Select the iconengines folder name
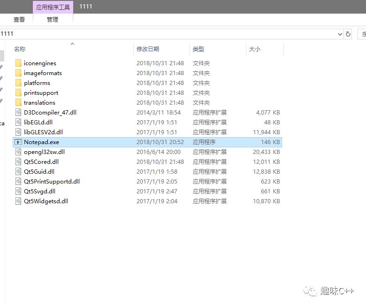The height and width of the screenshot is (307, 366). (x=40, y=63)
